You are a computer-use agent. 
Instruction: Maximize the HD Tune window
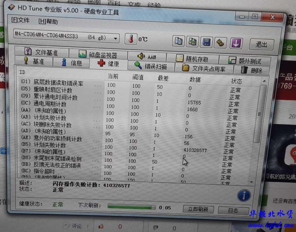(x=255, y=17)
